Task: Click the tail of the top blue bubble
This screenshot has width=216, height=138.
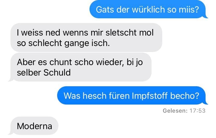Action: tap(206, 16)
